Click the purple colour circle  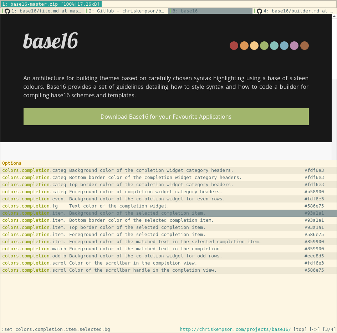point(294,46)
